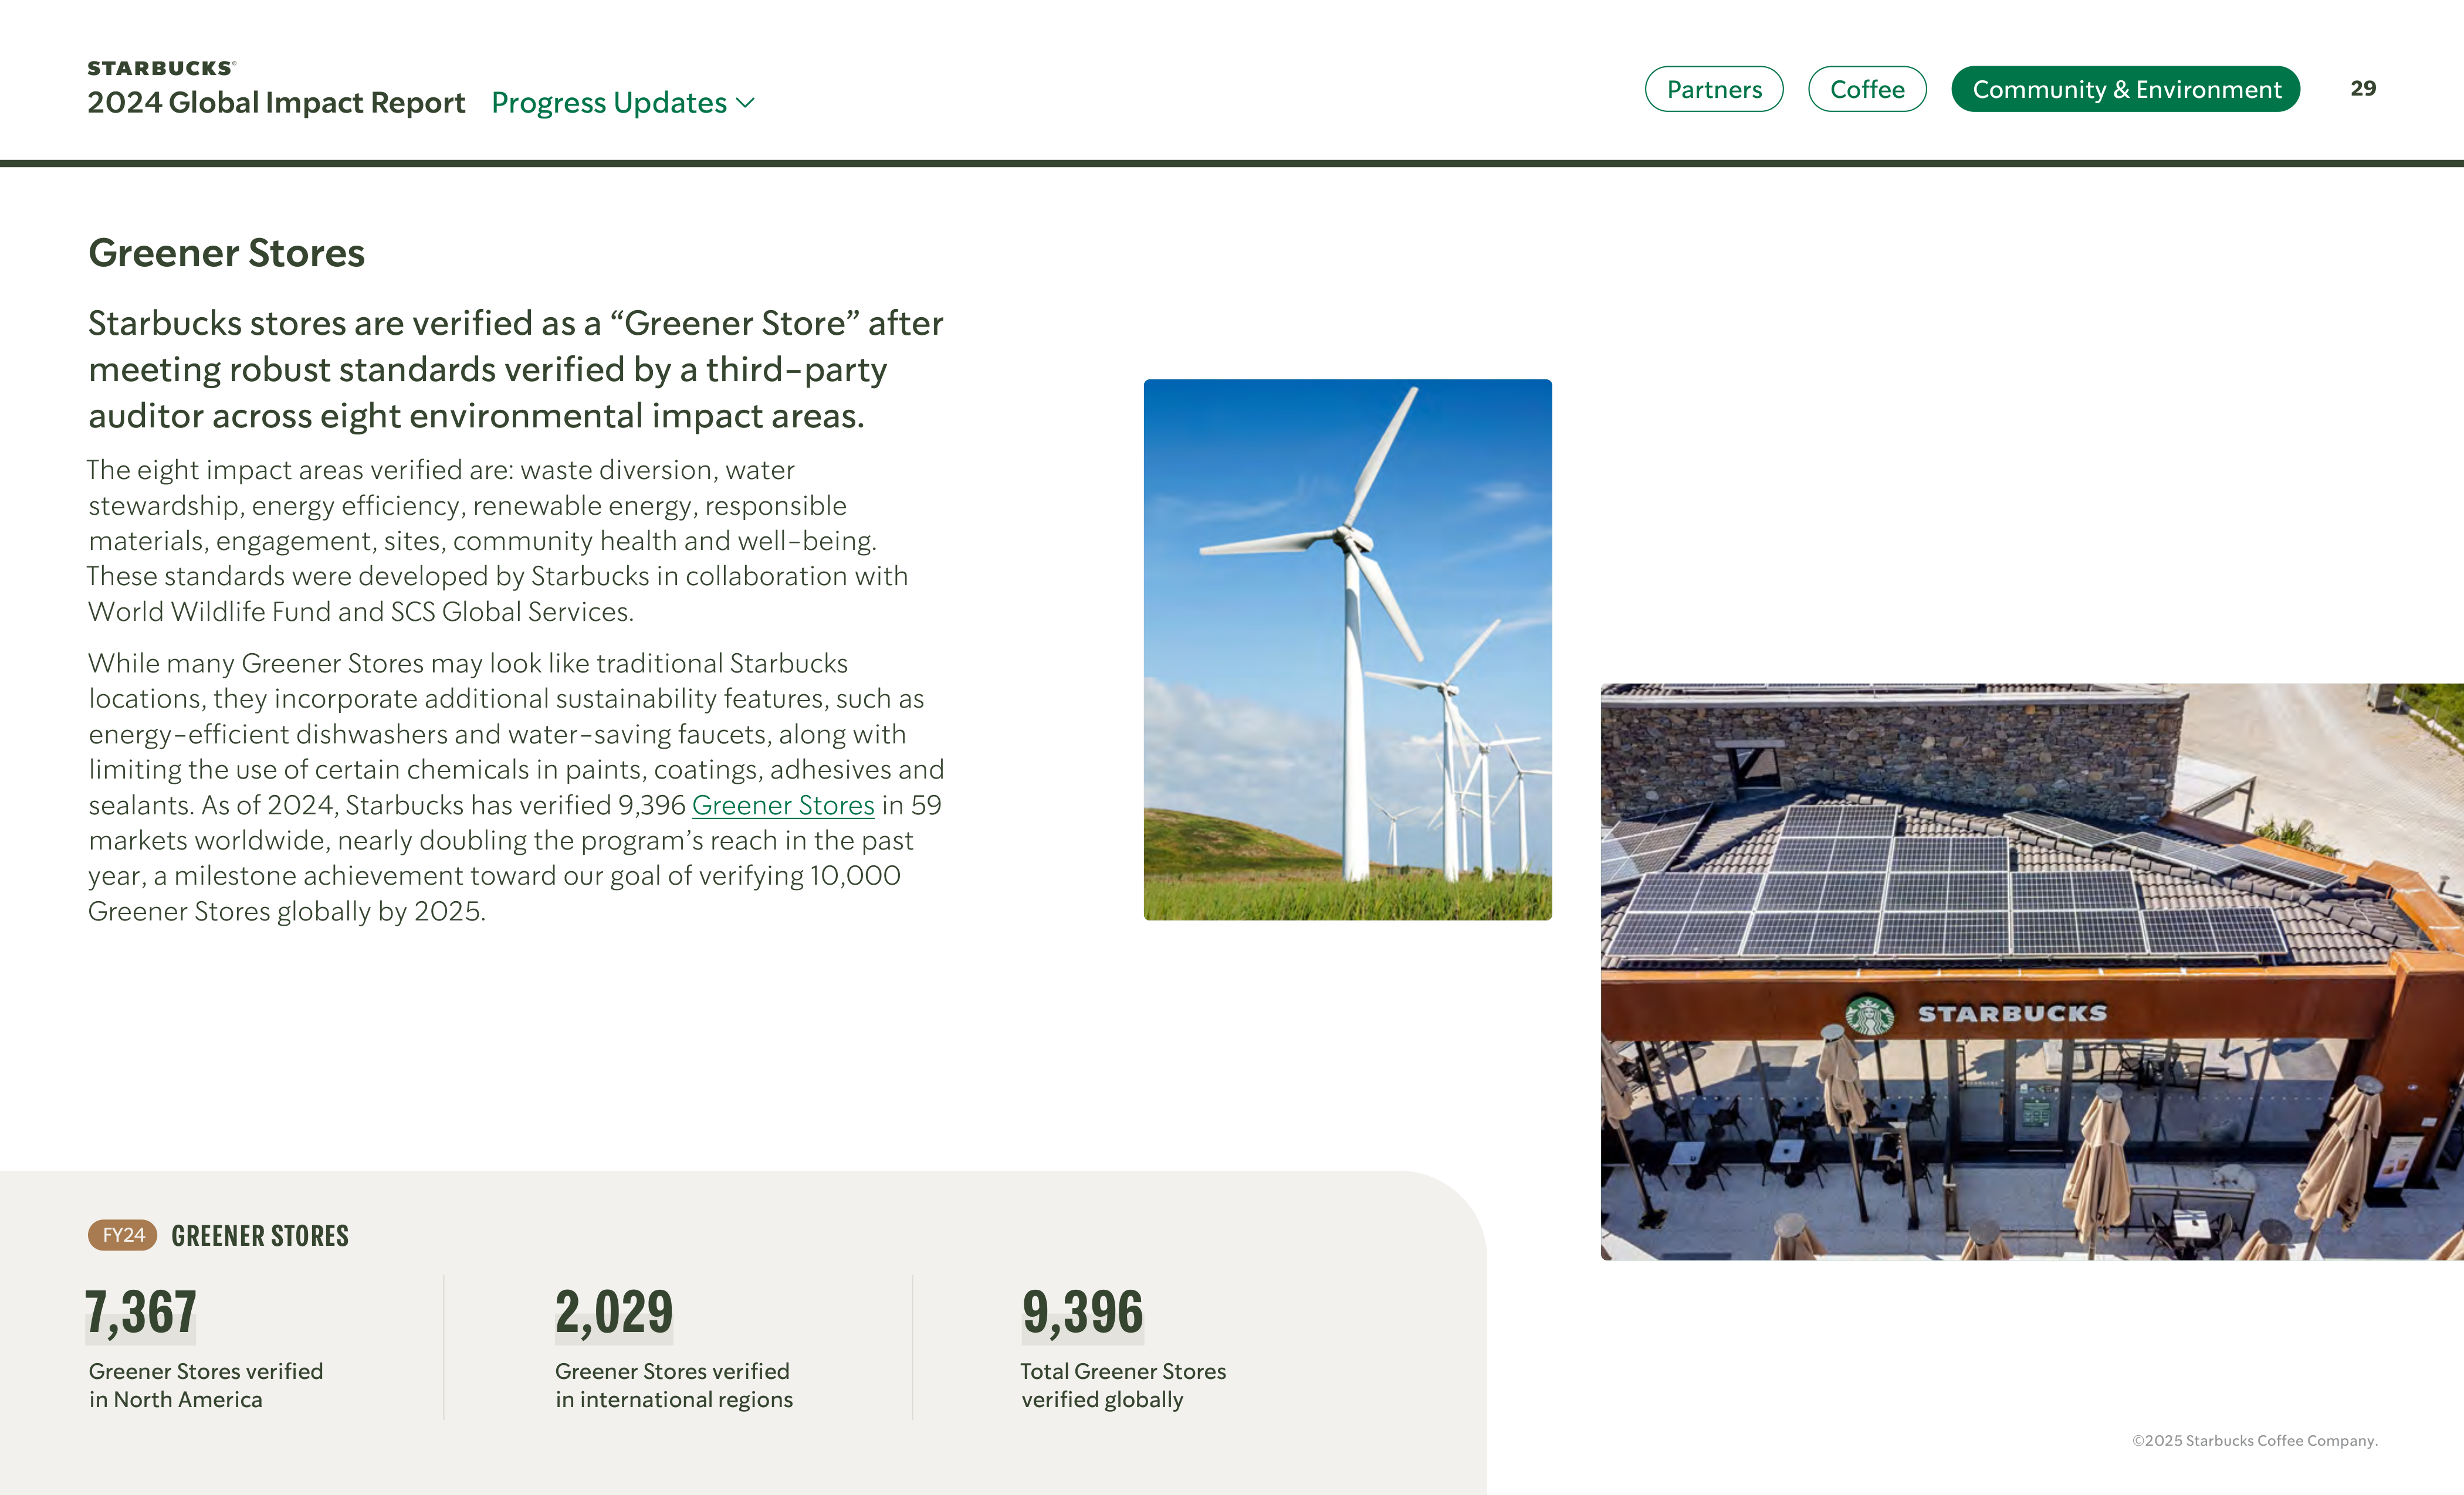
Task: Open the Progress Updates dropdown
Action: click(622, 103)
